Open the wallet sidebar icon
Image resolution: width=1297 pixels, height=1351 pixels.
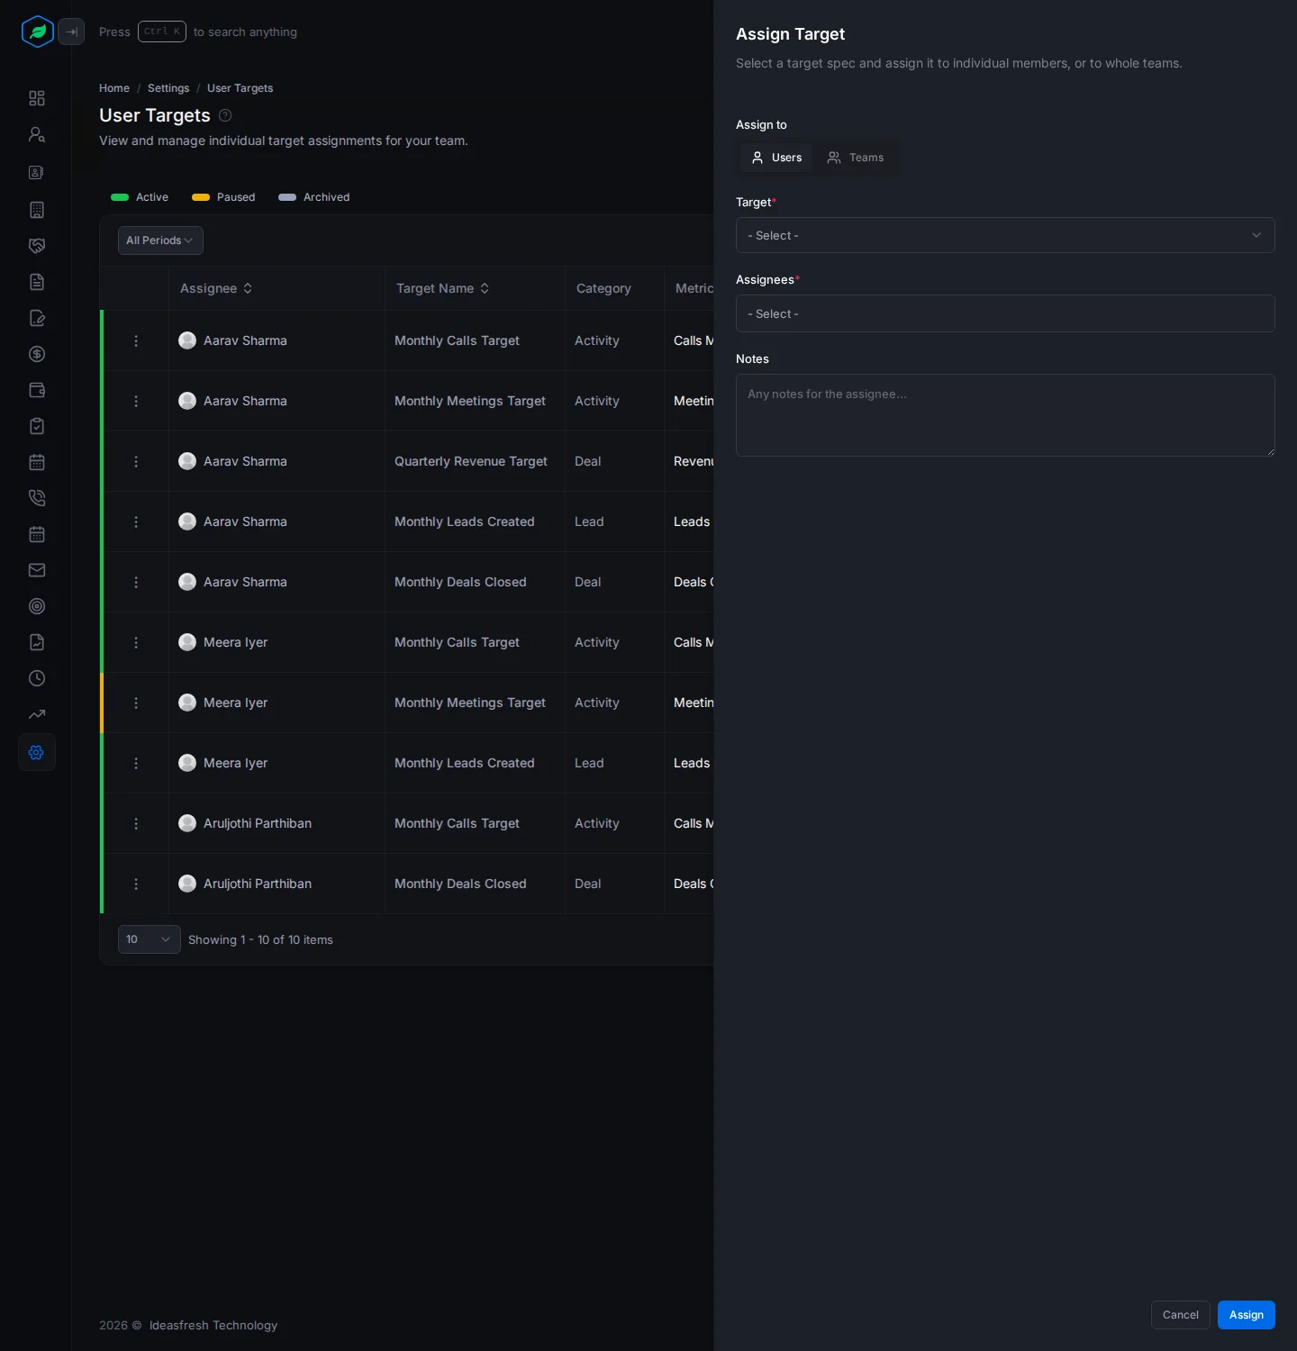37,390
